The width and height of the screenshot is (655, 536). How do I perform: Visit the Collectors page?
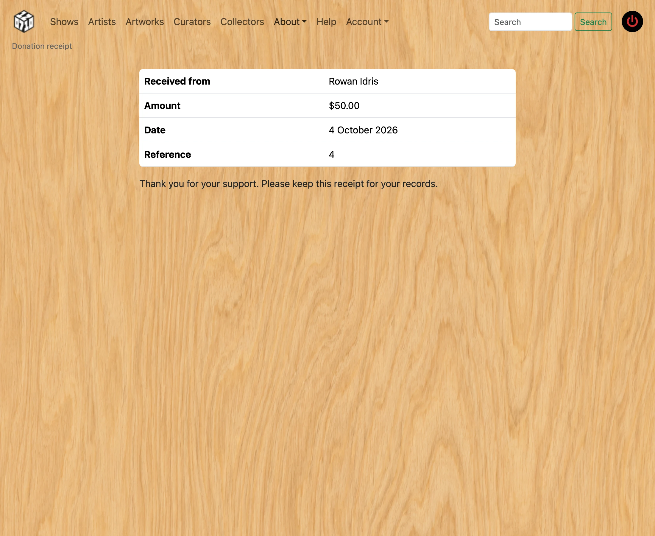tap(242, 22)
